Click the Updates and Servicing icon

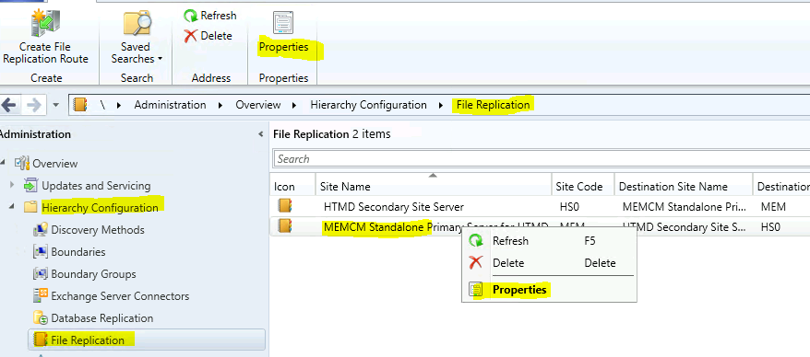coord(31,186)
